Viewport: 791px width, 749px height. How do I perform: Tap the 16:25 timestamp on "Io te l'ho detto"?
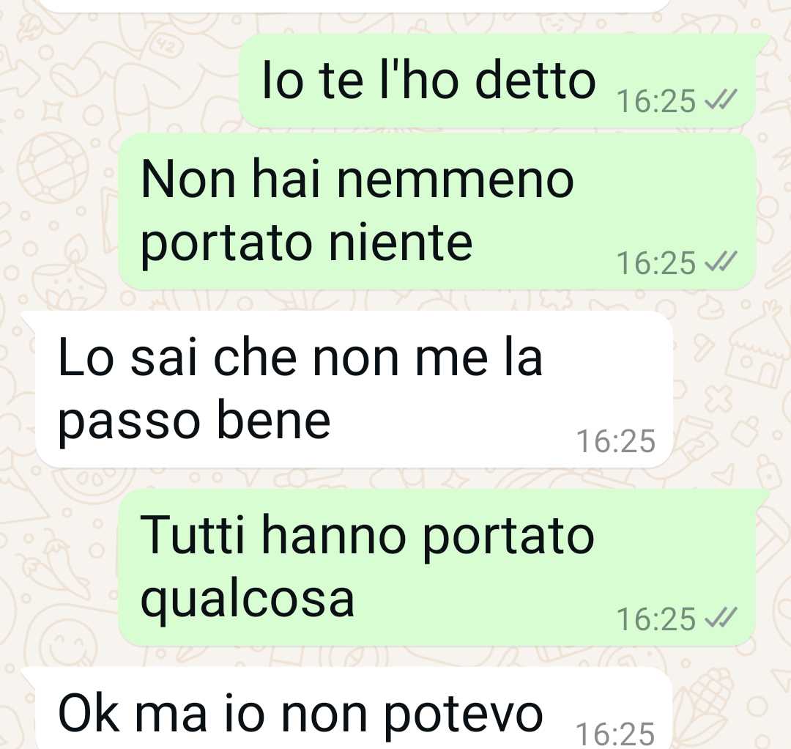point(656,101)
